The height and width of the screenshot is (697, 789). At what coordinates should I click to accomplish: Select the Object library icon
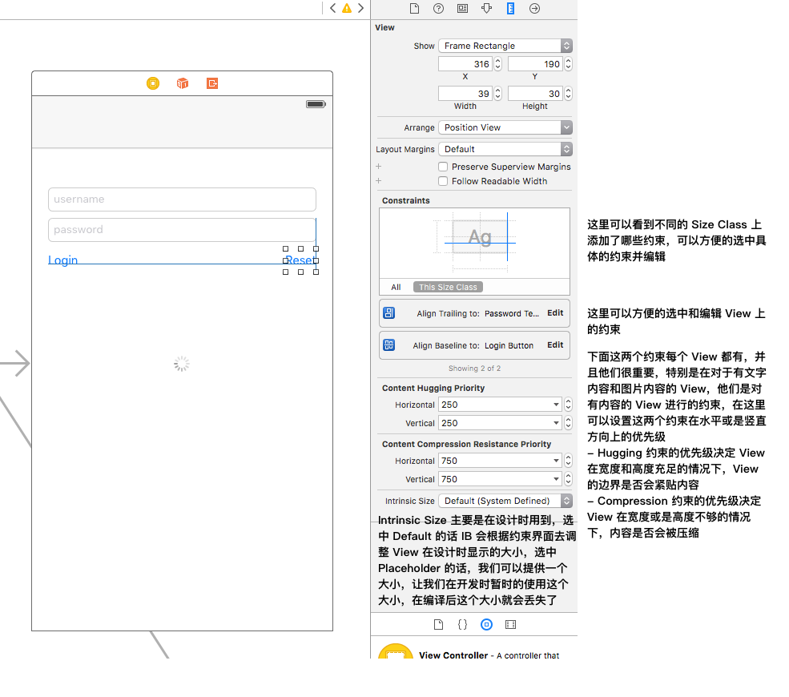pyautogui.click(x=486, y=624)
